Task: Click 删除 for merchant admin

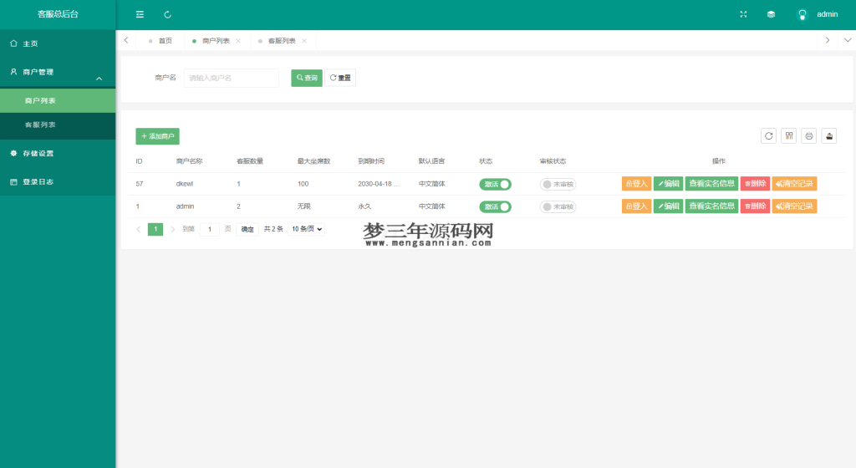Action: coord(755,206)
